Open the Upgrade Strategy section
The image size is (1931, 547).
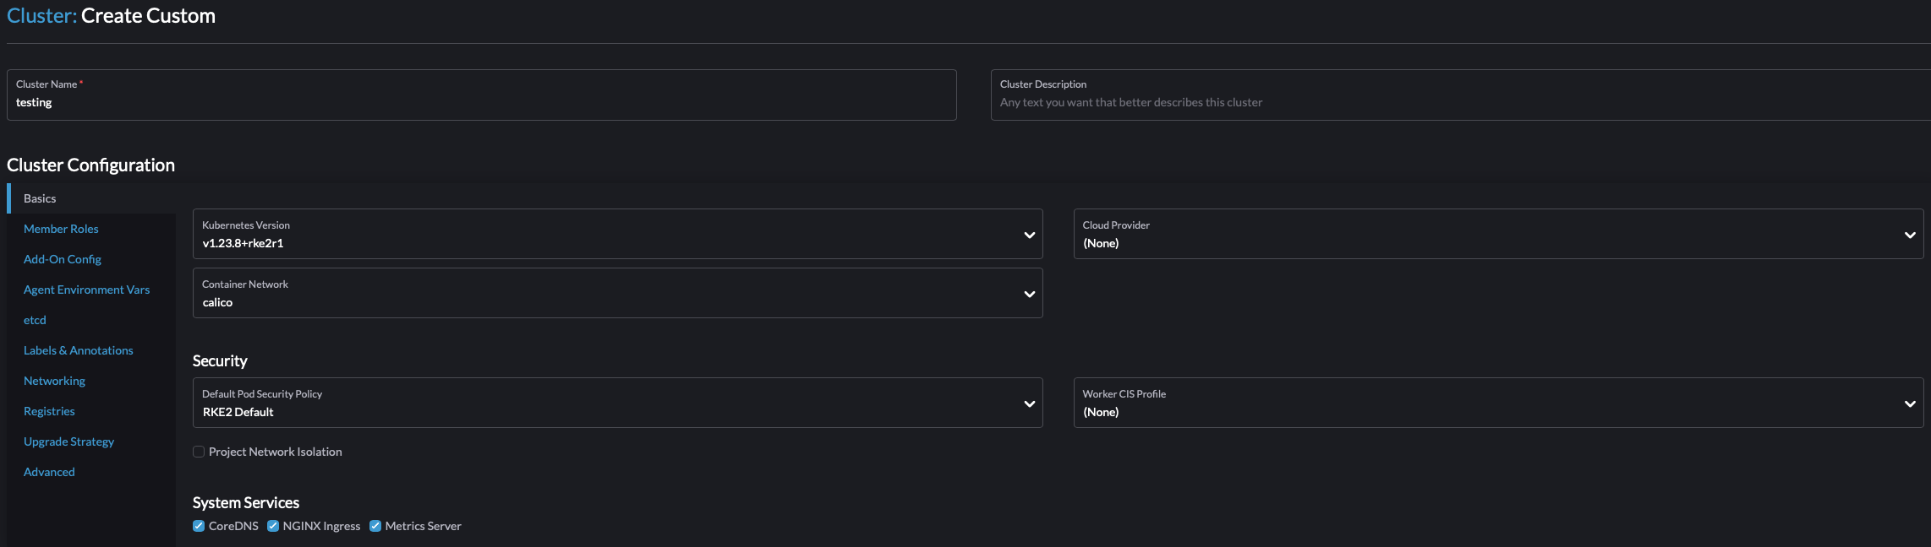tap(68, 441)
